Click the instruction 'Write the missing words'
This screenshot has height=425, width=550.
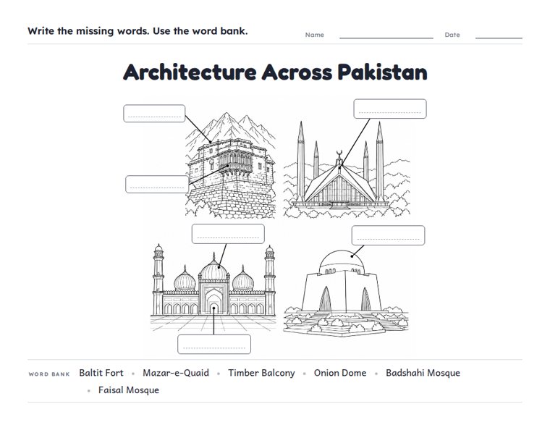(x=89, y=31)
